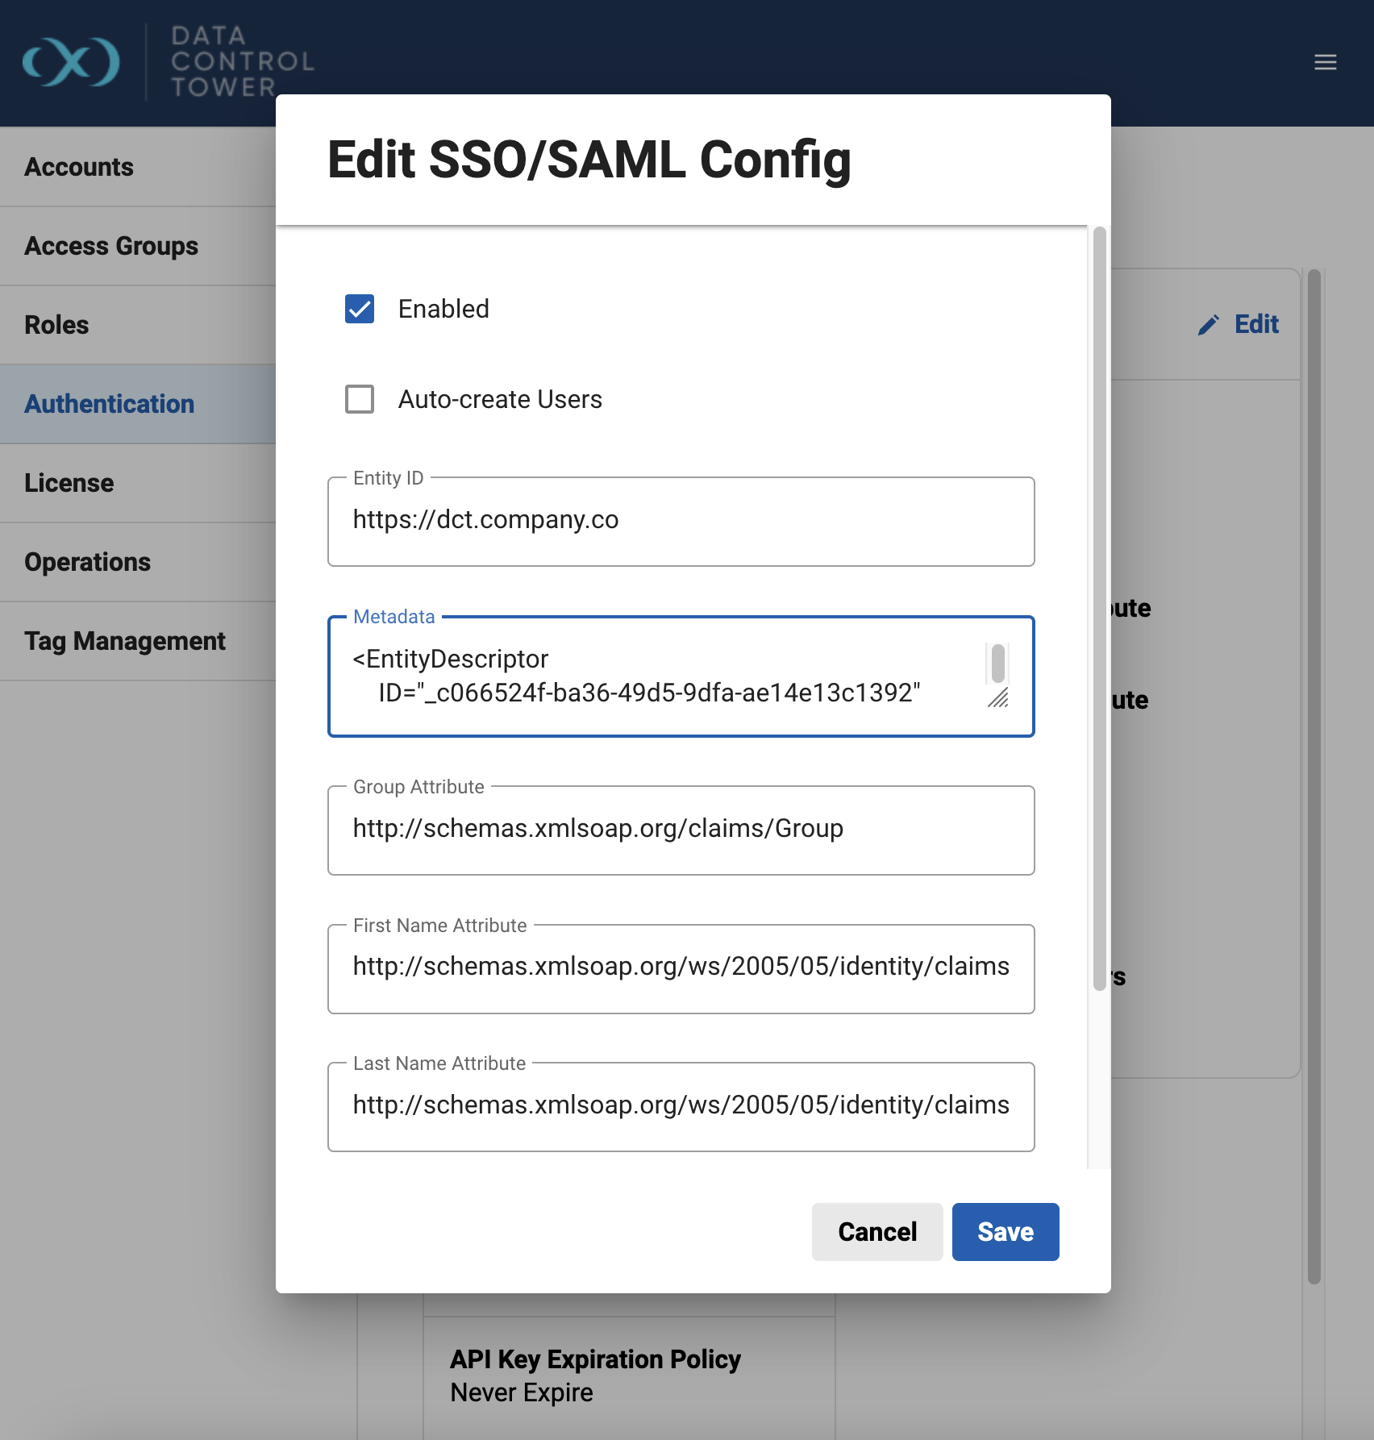
Task: Click the Edit SSO/SAML Config title
Action: (x=589, y=160)
